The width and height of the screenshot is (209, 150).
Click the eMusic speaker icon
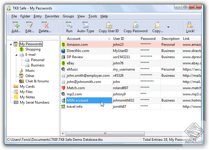click(x=63, y=69)
